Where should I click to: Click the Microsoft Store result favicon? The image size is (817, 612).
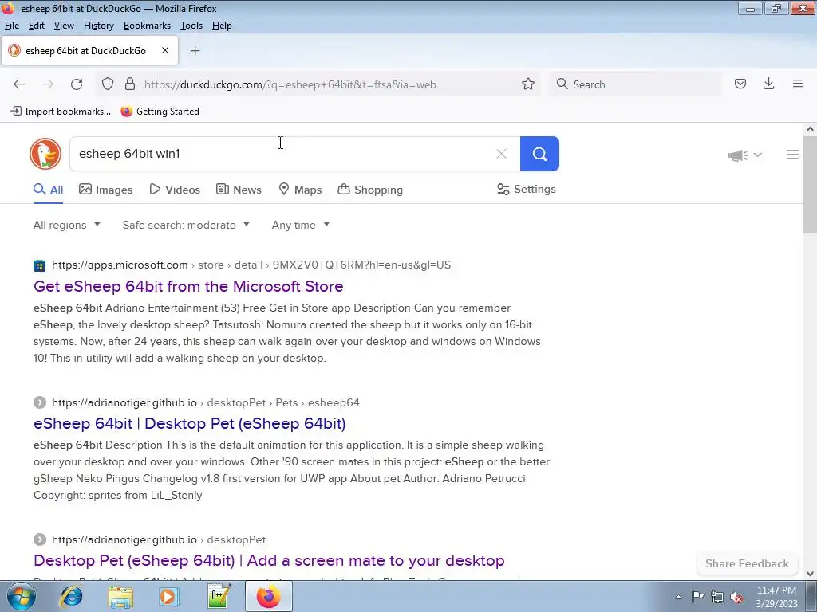point(40,265)
